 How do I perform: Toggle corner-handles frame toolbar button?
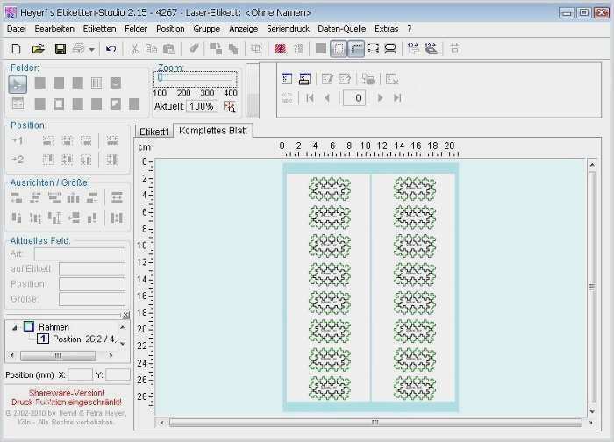click(x=373, y=49)
